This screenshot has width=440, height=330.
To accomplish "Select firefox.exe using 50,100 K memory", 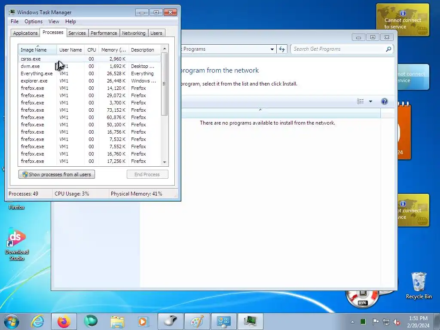I will coord(89,125).
